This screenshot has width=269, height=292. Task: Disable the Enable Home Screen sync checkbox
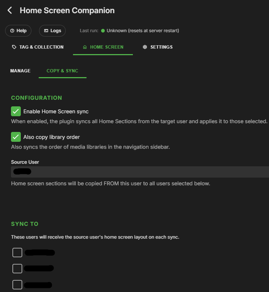[16, 111]
